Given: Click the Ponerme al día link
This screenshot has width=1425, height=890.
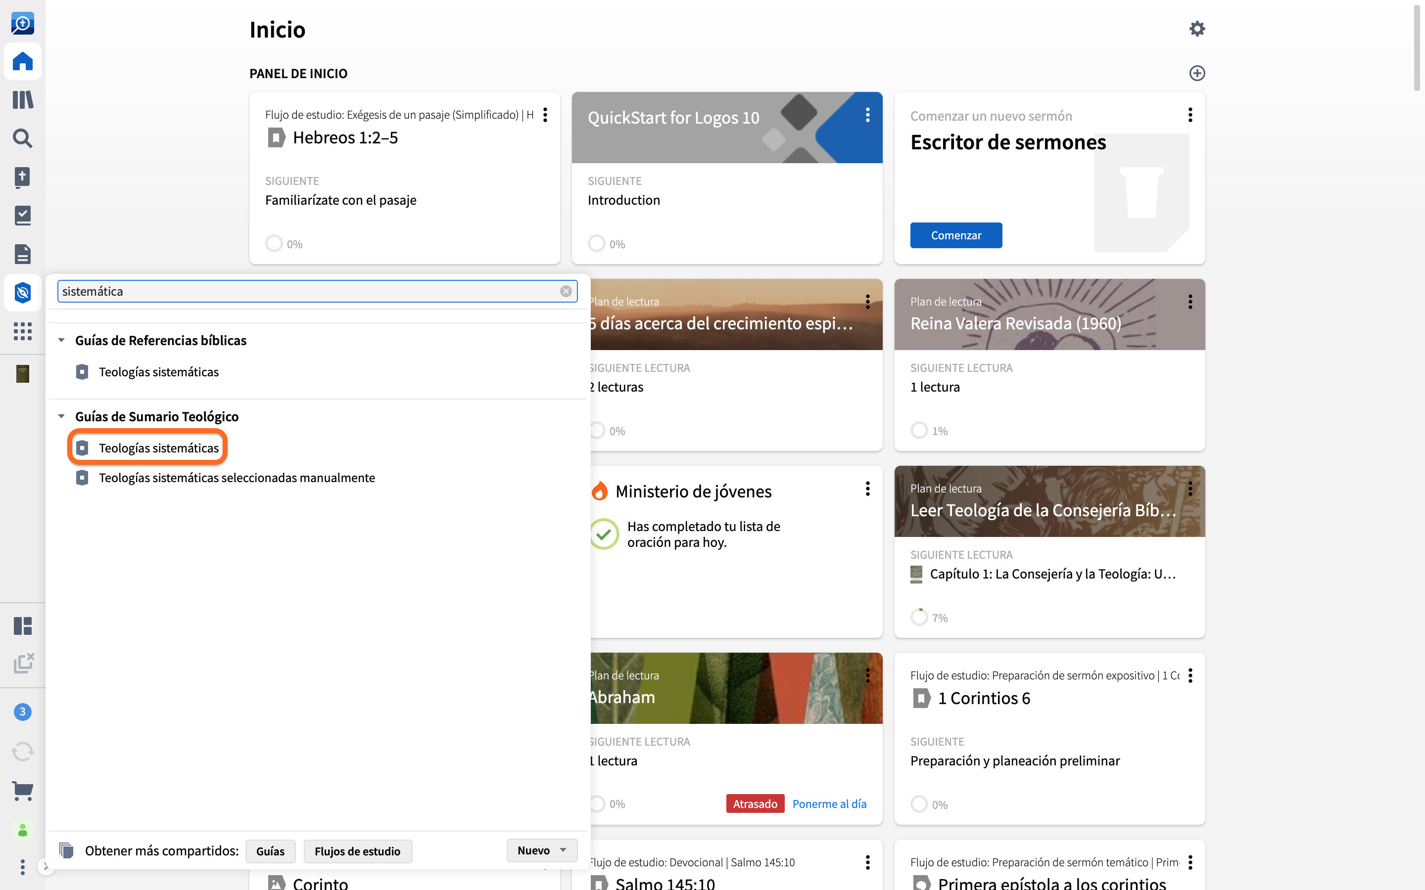Looking at the screenshot, I should (829, 803).
